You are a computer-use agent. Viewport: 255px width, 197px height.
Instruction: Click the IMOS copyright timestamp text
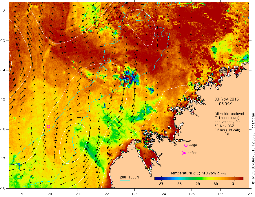click(x=253, y=148)
